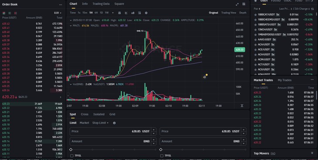Image resolution: width=318 pixels, height=160 pixels.
Task: Open Order Book more options menu
Action: point(61,4)
